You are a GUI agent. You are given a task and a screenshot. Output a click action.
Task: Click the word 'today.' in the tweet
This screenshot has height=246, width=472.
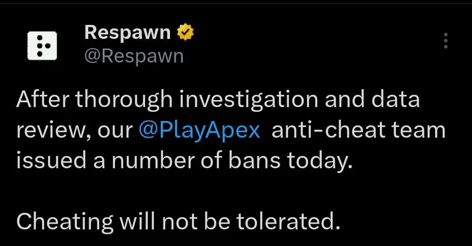[319, 161]
